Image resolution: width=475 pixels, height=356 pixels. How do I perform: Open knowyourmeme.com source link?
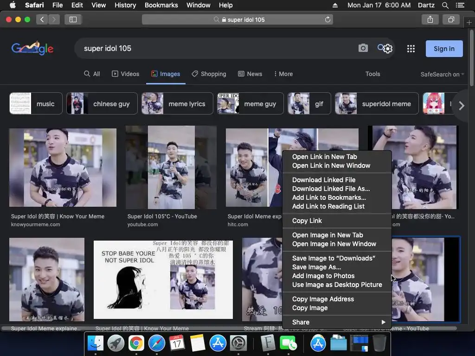coord(35,224)
